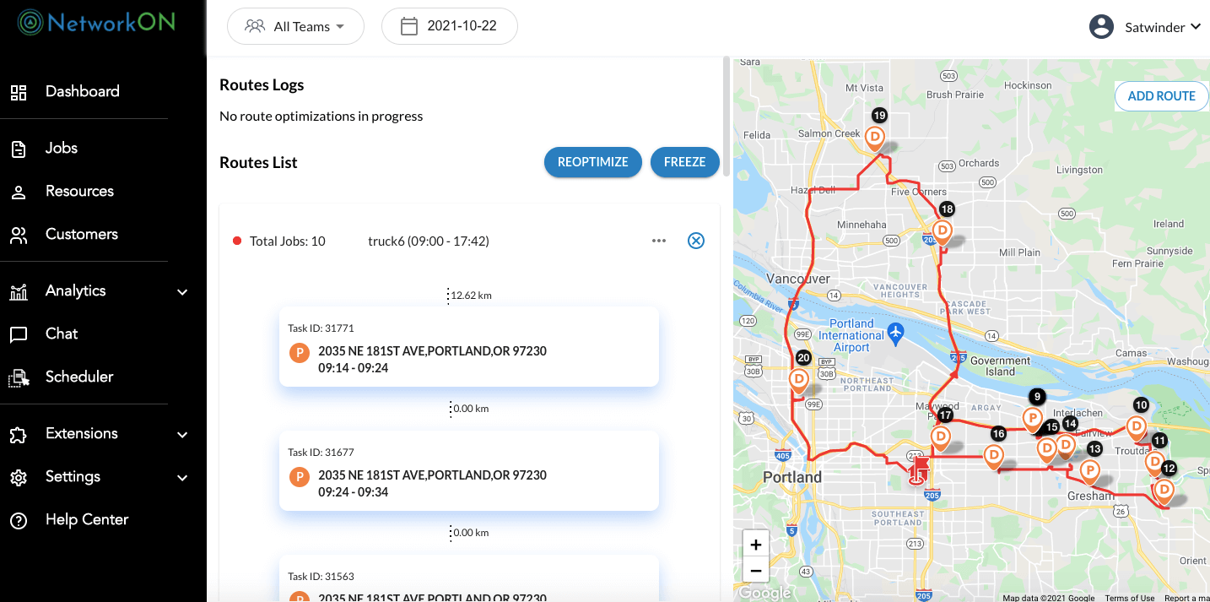Select the Jobs icon in the sidebar
Viewport: 1210px width, 602px height.
click(x=19, y=148)
